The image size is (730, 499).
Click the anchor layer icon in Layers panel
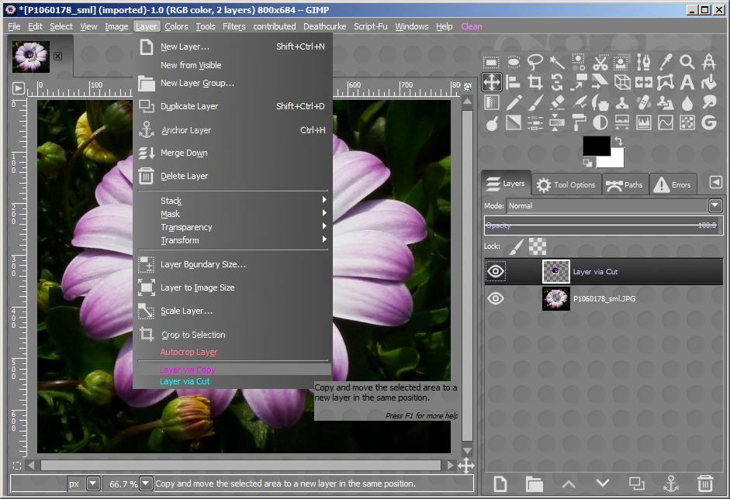point(670,483)
